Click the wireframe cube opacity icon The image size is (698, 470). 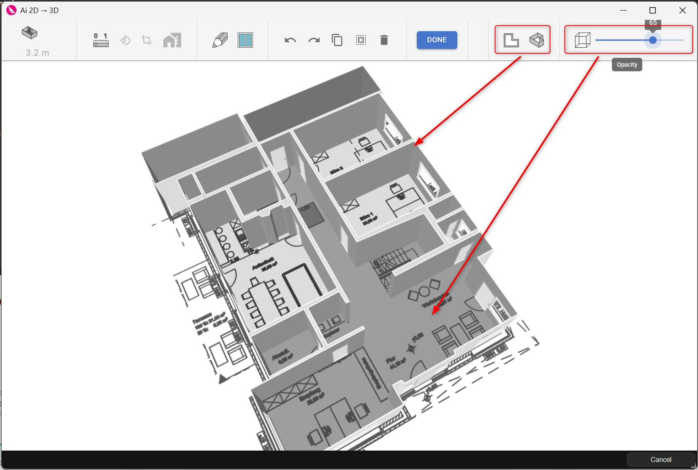click(x=583, y=40)
